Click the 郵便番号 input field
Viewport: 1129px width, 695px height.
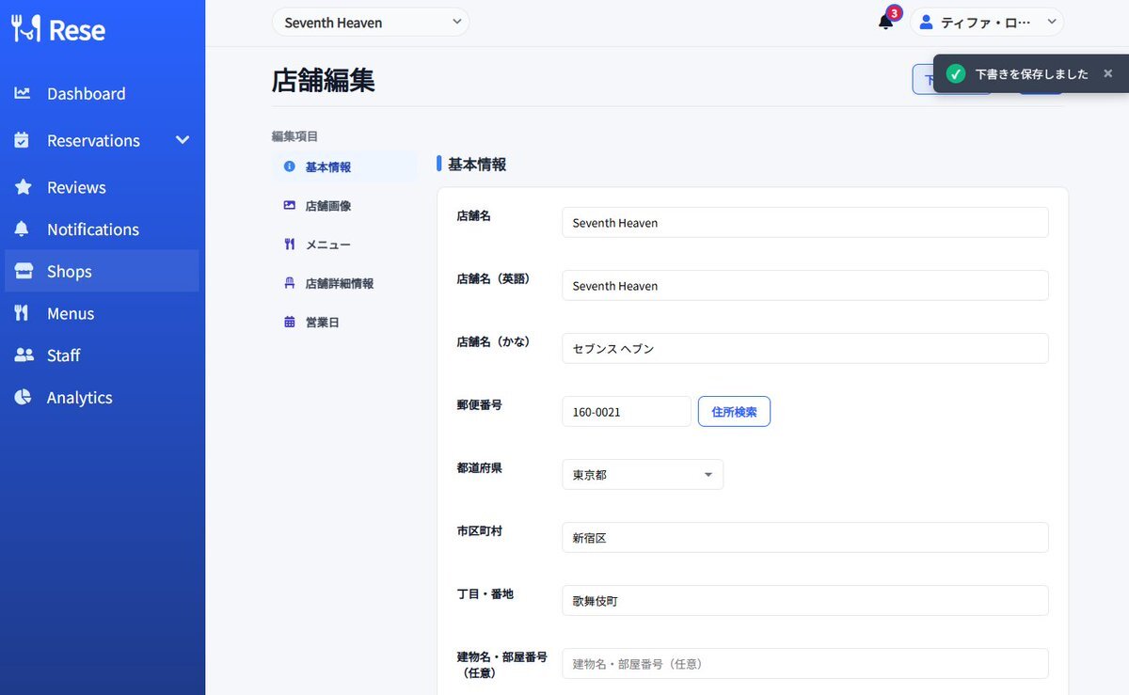pyautogui.click(x=627, y=412)
